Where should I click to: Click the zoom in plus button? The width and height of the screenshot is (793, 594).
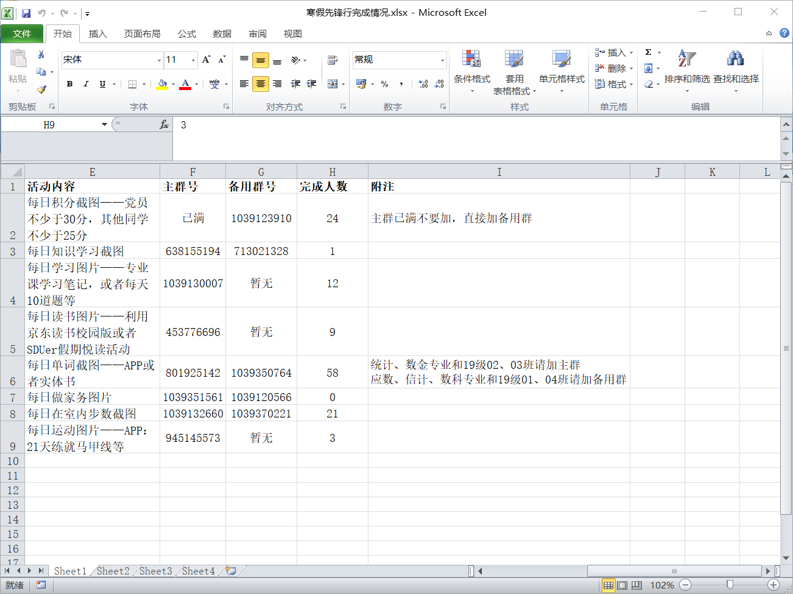point(774,585)
